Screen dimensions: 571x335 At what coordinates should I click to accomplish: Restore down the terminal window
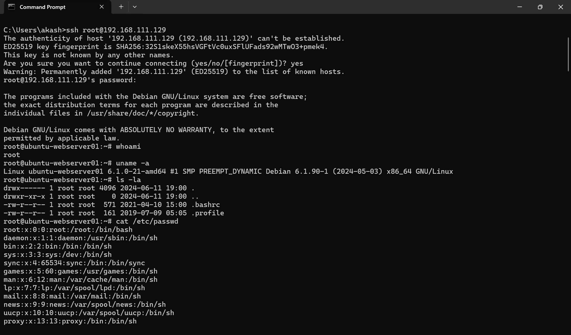[540, 7]
